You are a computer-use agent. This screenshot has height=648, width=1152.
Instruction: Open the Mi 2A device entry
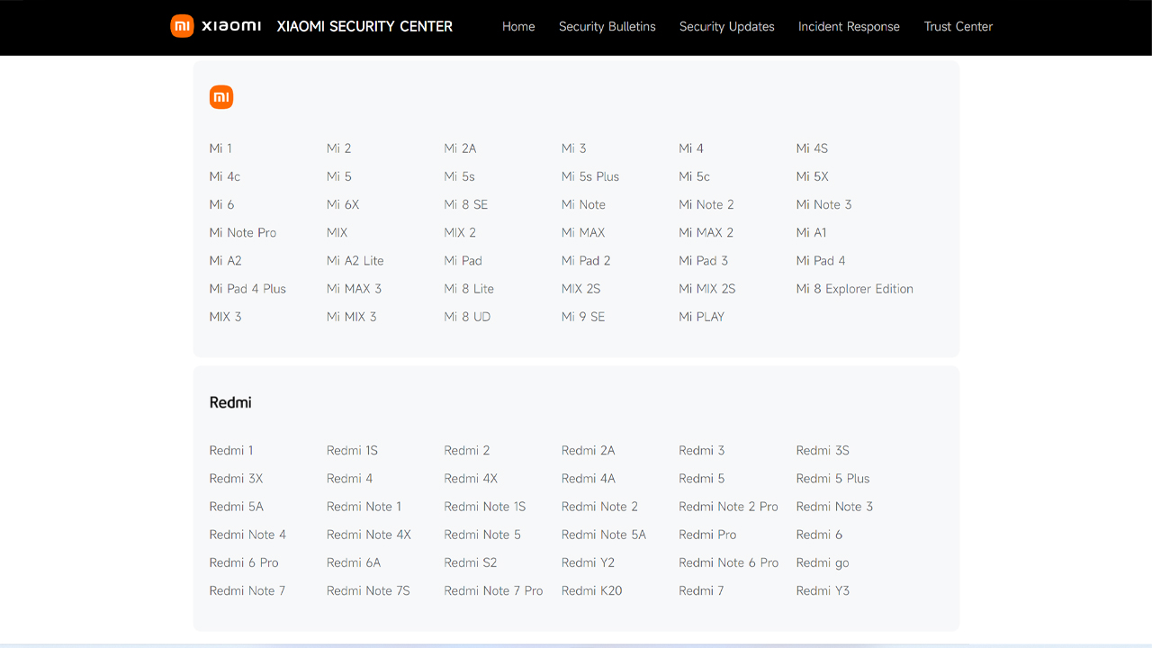pyautogui.click(x=460, y=148)
